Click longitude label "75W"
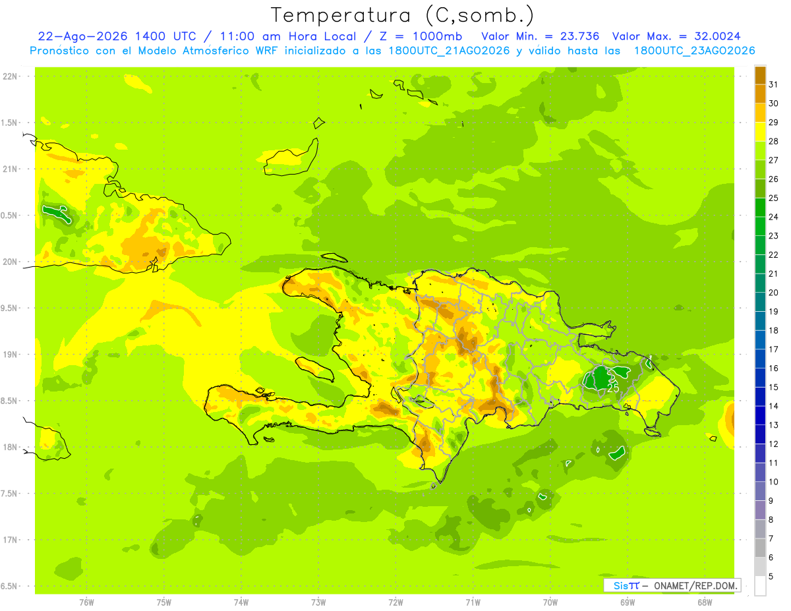Image resolution: width=791 pixels, height=611 pixels. [164, 602]
